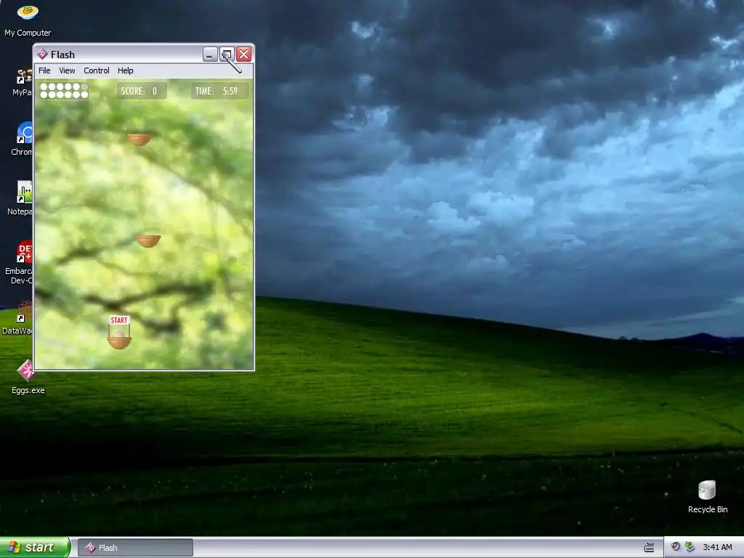Screen dimensions: 744x558
Task: Select the Eggs.exe desktop icon
Action: (28, 377)
